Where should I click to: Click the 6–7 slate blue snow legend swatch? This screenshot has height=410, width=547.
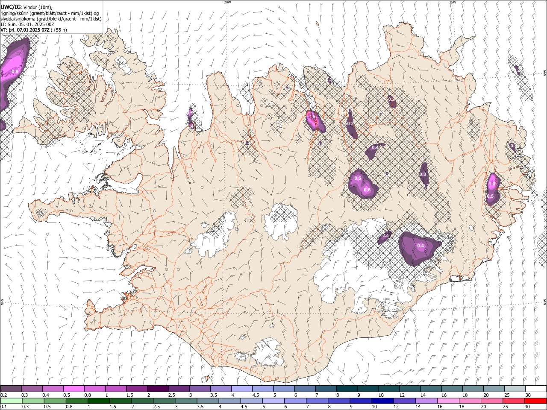[x=304, y=389]
